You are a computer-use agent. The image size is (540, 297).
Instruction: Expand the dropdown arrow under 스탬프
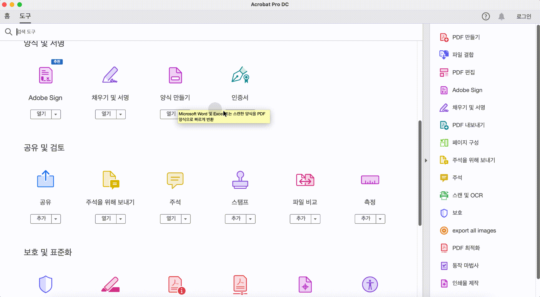251,219
